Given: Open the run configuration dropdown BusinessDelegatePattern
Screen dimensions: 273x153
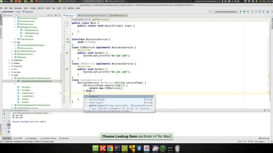Looking at the screenshot, I should click(x=226, y=11).
